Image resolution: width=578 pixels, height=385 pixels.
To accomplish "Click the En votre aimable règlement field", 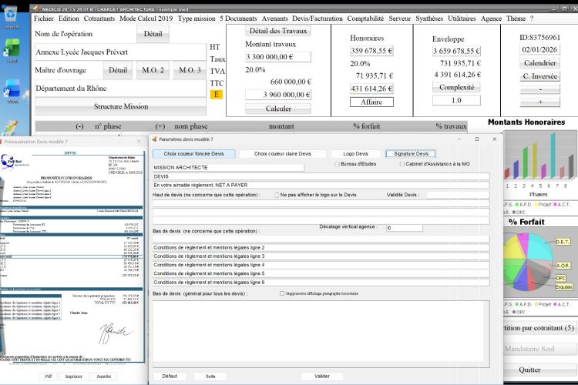I will point(321,185).
